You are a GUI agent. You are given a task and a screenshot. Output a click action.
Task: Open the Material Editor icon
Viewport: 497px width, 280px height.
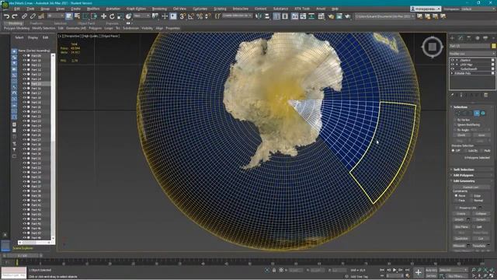click(x=321, y=16)
